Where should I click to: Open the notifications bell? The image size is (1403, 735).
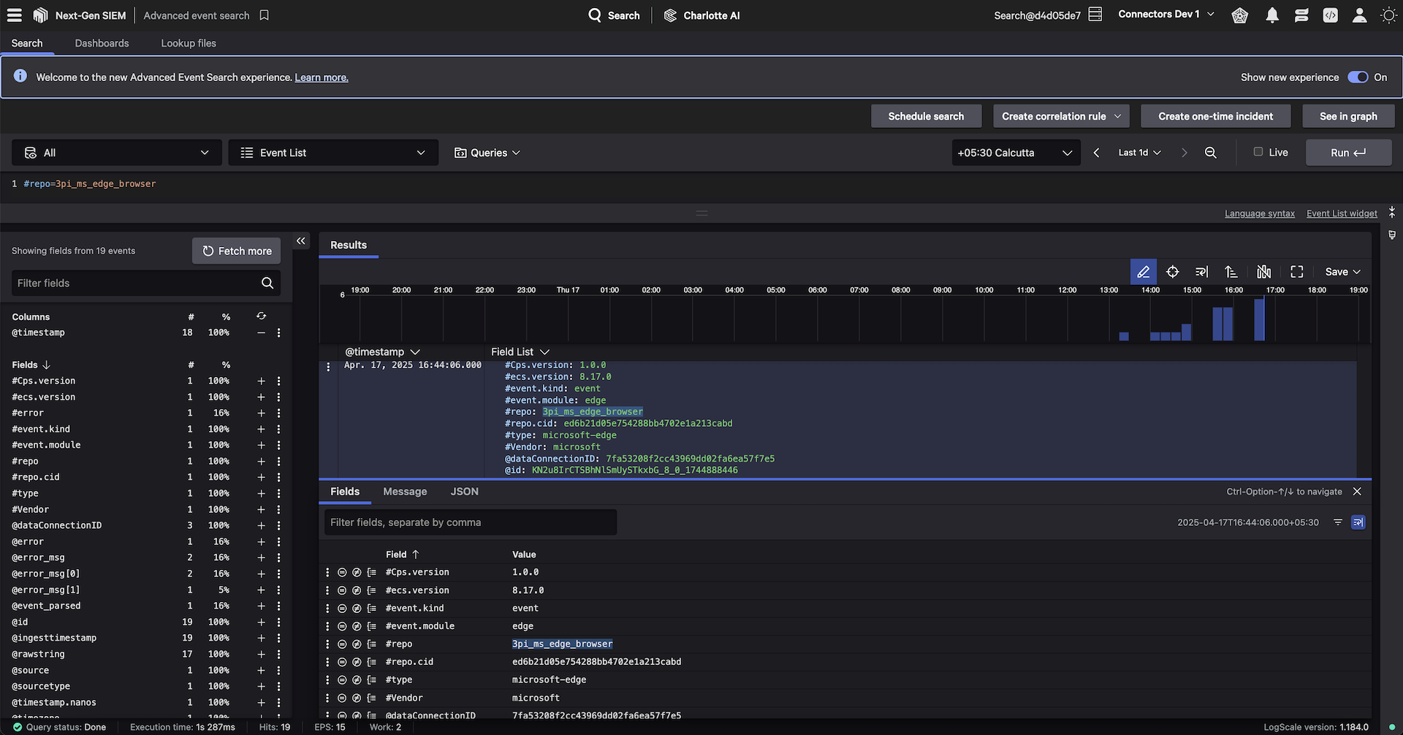click(1272, 15)
